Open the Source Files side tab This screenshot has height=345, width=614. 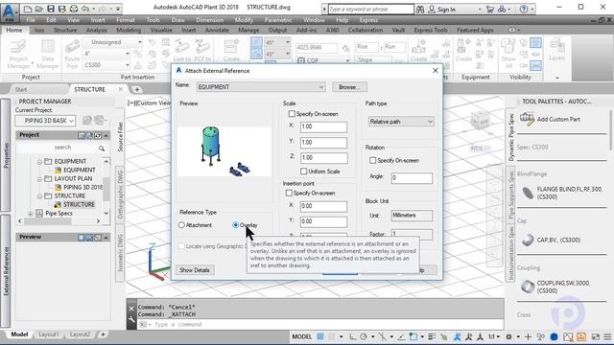coord(120,137)
